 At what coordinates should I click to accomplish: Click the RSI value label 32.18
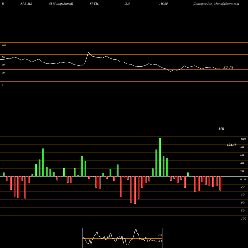[x=228, y=68]
